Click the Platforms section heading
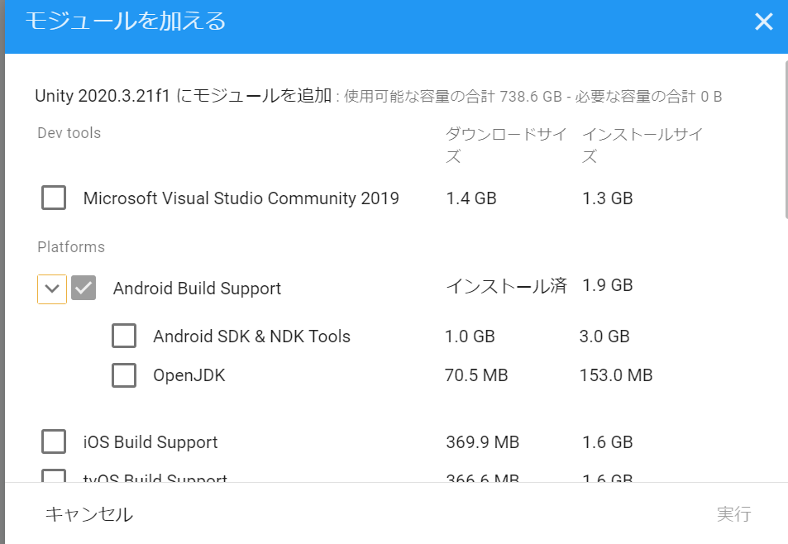Viewport: 788px width, 544px height. click(x=71, y=247)
